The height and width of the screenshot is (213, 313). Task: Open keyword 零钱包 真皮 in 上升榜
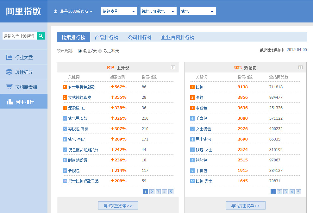tap(78, 129)
